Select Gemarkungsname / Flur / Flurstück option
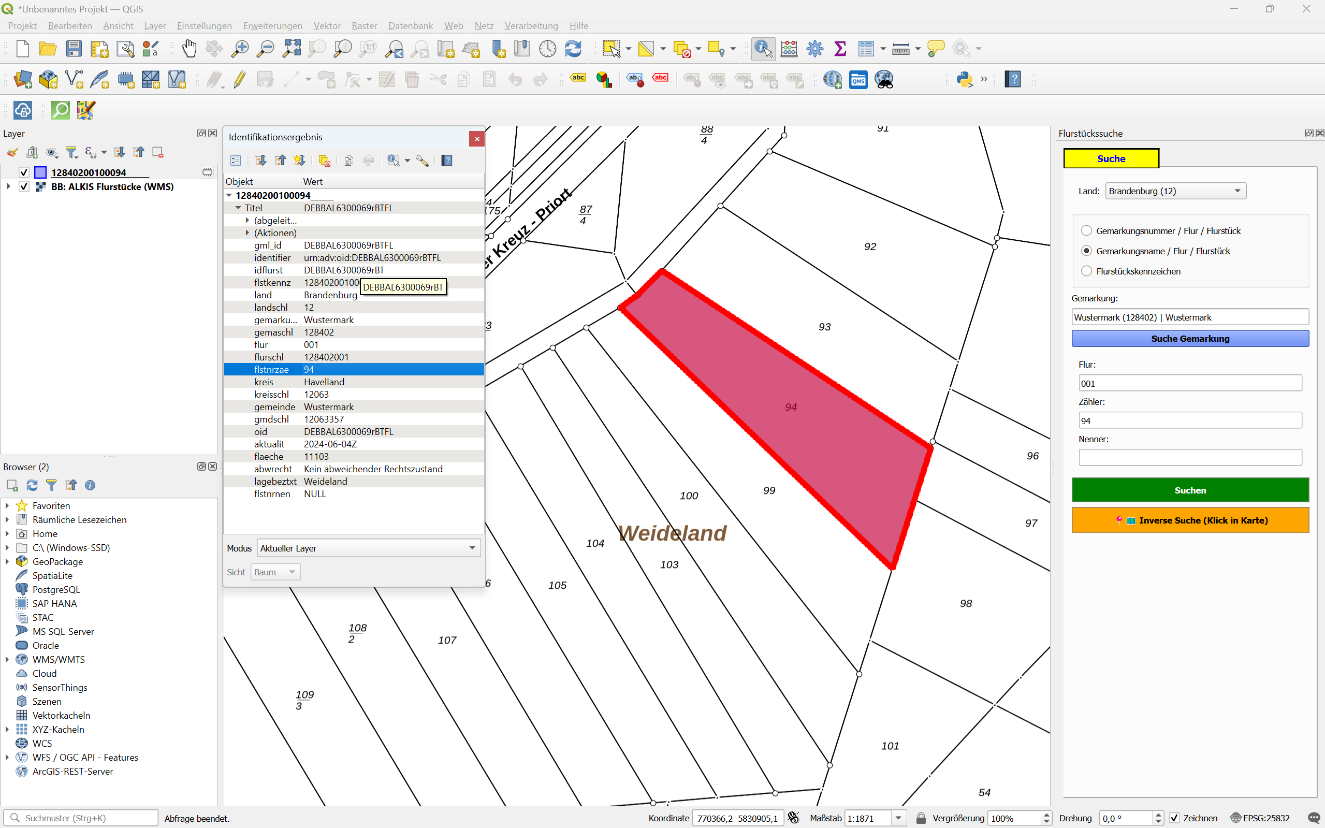 click(x=1087, y=251)
